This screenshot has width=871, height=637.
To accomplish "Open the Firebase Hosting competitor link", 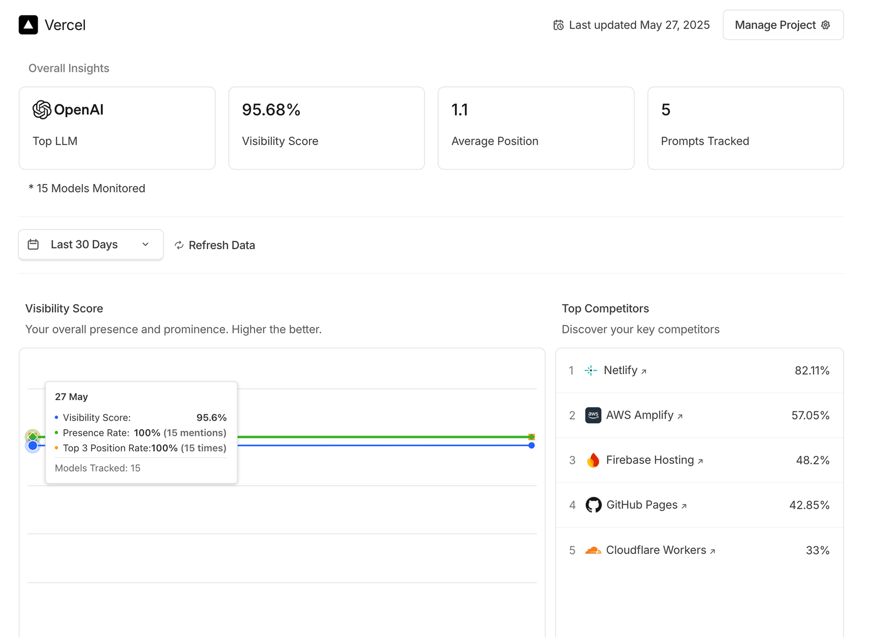I will coord(655,460).
